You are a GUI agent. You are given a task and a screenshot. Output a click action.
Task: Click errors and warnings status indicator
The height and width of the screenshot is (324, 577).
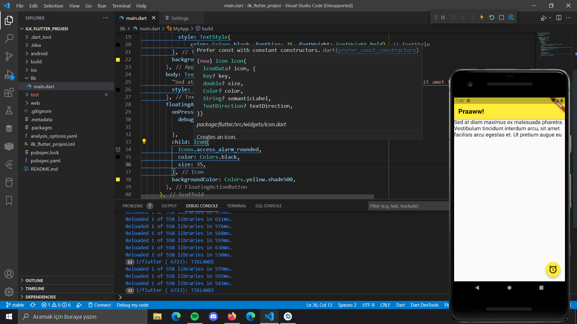pos(56,305)
